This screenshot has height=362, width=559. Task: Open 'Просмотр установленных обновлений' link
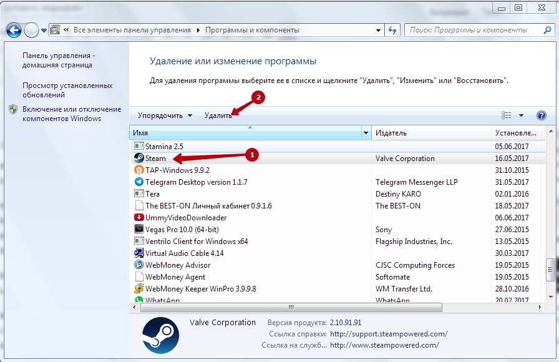point(67,90)
